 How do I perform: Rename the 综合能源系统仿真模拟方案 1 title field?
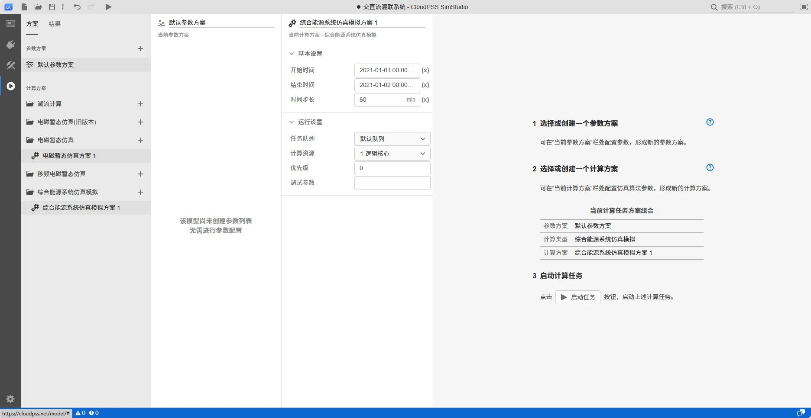362,23
